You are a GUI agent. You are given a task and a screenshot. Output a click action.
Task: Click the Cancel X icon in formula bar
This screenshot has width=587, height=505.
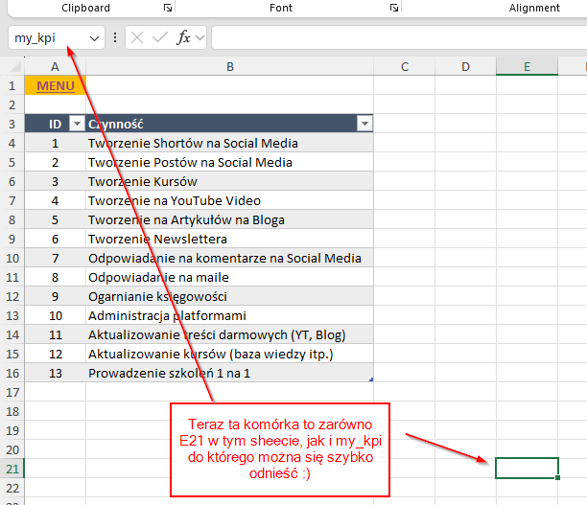pyautogui.click(x=137, y=38)
